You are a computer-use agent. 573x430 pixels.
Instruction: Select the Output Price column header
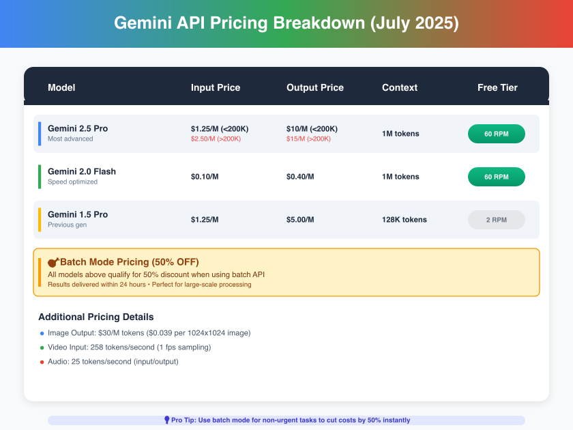pyautogui.click(x=315, y=87)
